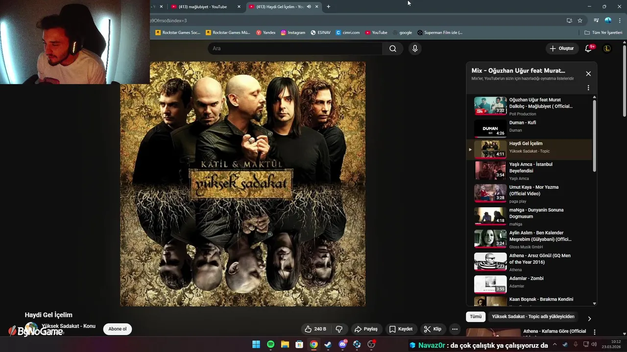Open options for Athena - Kafama Göre video
The width and height of the screenshot is (627, 352).
pos(595,332)
